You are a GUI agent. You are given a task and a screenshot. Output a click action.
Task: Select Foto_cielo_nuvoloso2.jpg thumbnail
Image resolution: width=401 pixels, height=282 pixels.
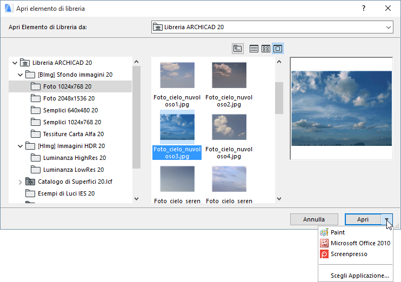(x=229, y=75)
